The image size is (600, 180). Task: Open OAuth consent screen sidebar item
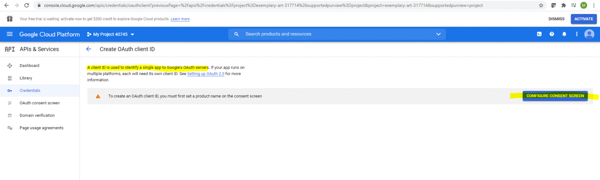tap(39, 103)
